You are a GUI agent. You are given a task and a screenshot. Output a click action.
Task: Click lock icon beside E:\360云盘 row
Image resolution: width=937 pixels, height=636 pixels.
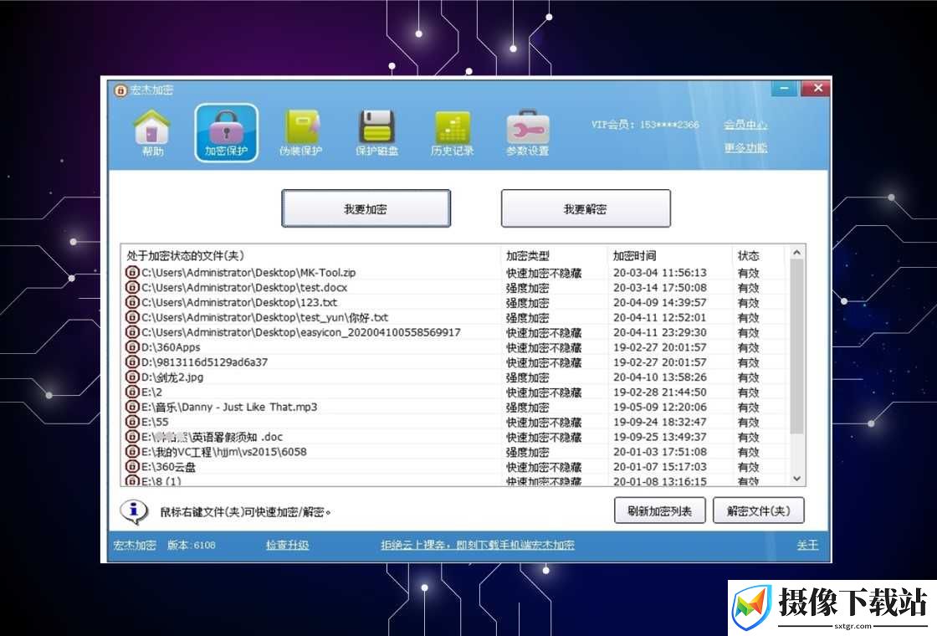point(132,467)
